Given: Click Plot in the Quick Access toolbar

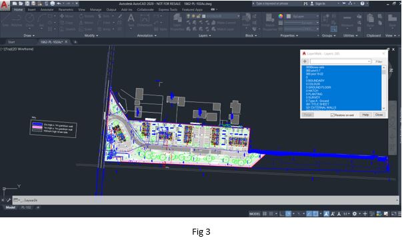Looking at the screenshot, I should pos(53,3).
